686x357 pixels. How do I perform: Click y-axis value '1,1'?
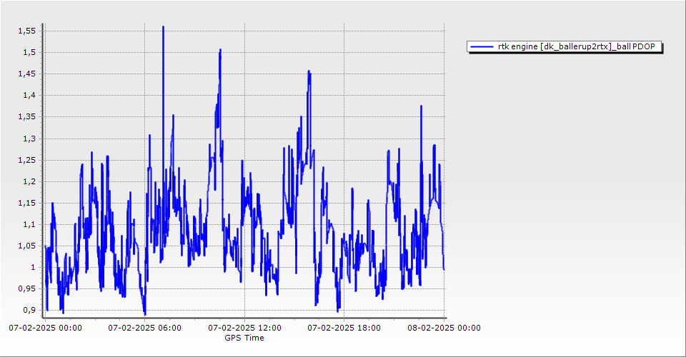(29, 225)
